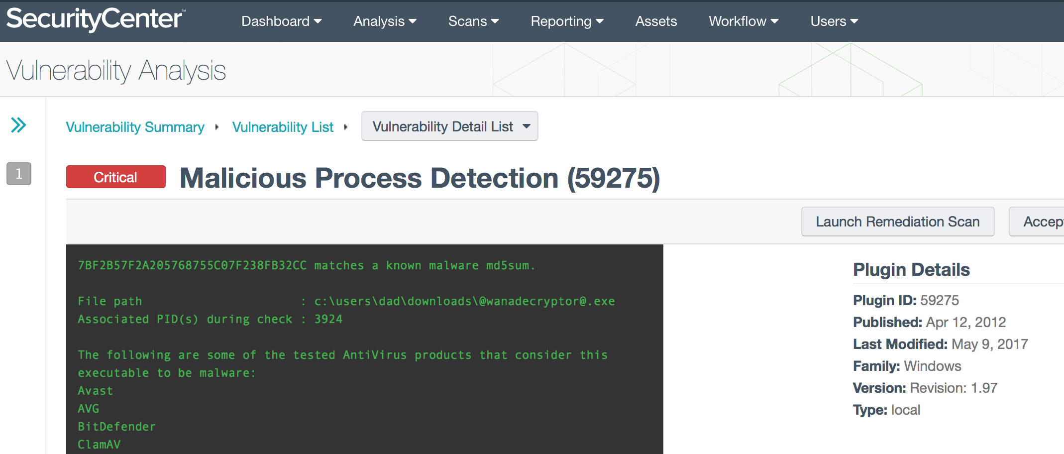
Task: Navigate to Vulnerability List breadcrumb
Action: tap(283, 127)
